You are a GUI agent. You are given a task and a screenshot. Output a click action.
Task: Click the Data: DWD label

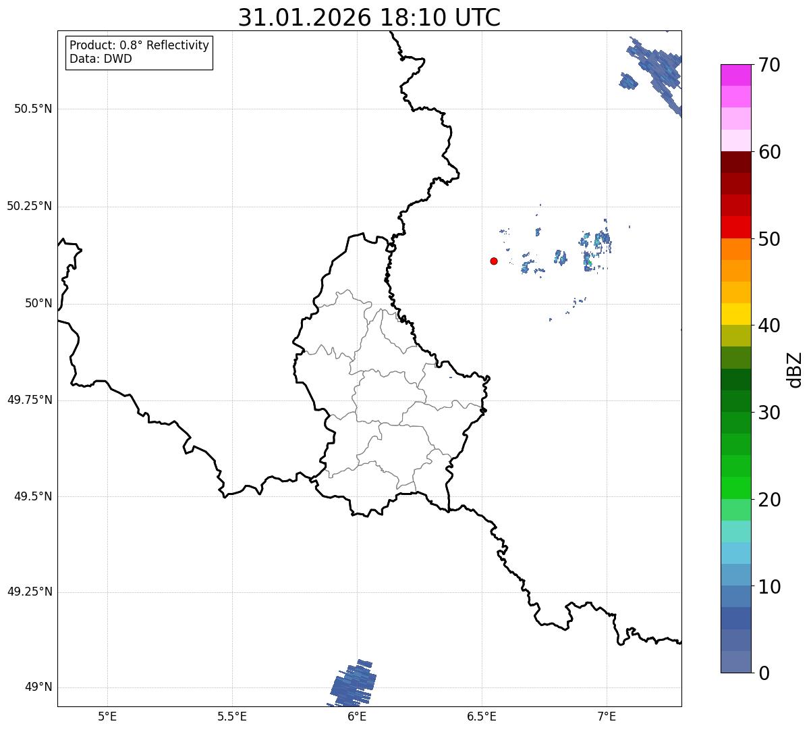(101, 59)
